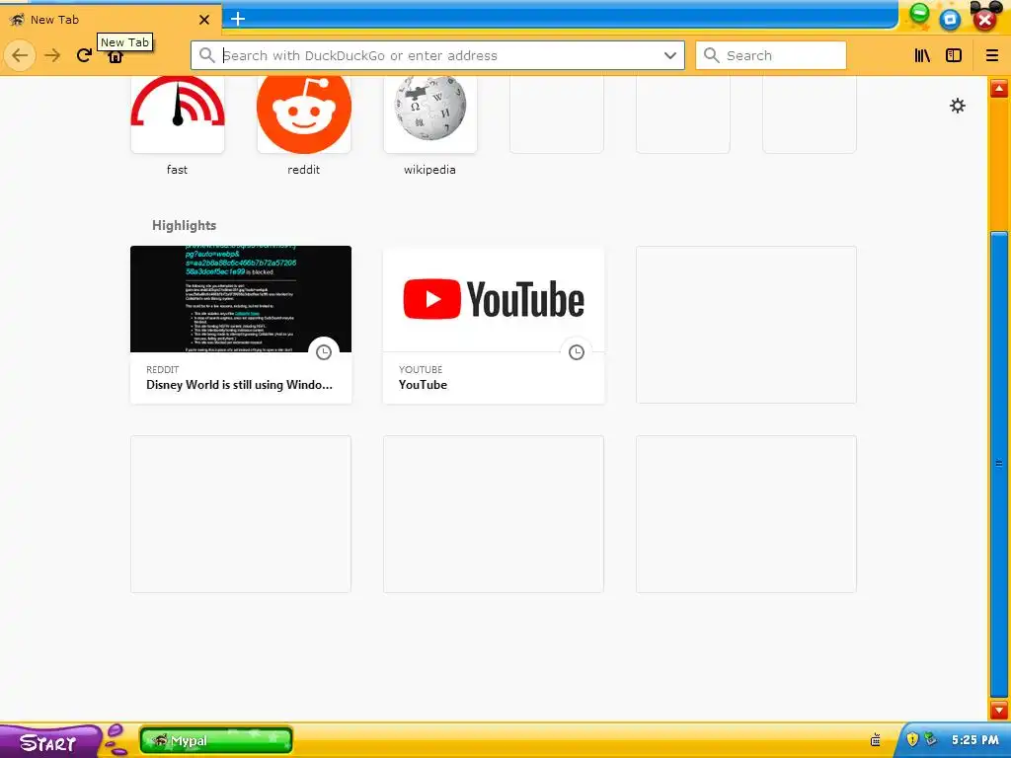Click the DuckDuckGo address bar field
Viewport: 1011px width, 758px height.
tap(437, 55)
